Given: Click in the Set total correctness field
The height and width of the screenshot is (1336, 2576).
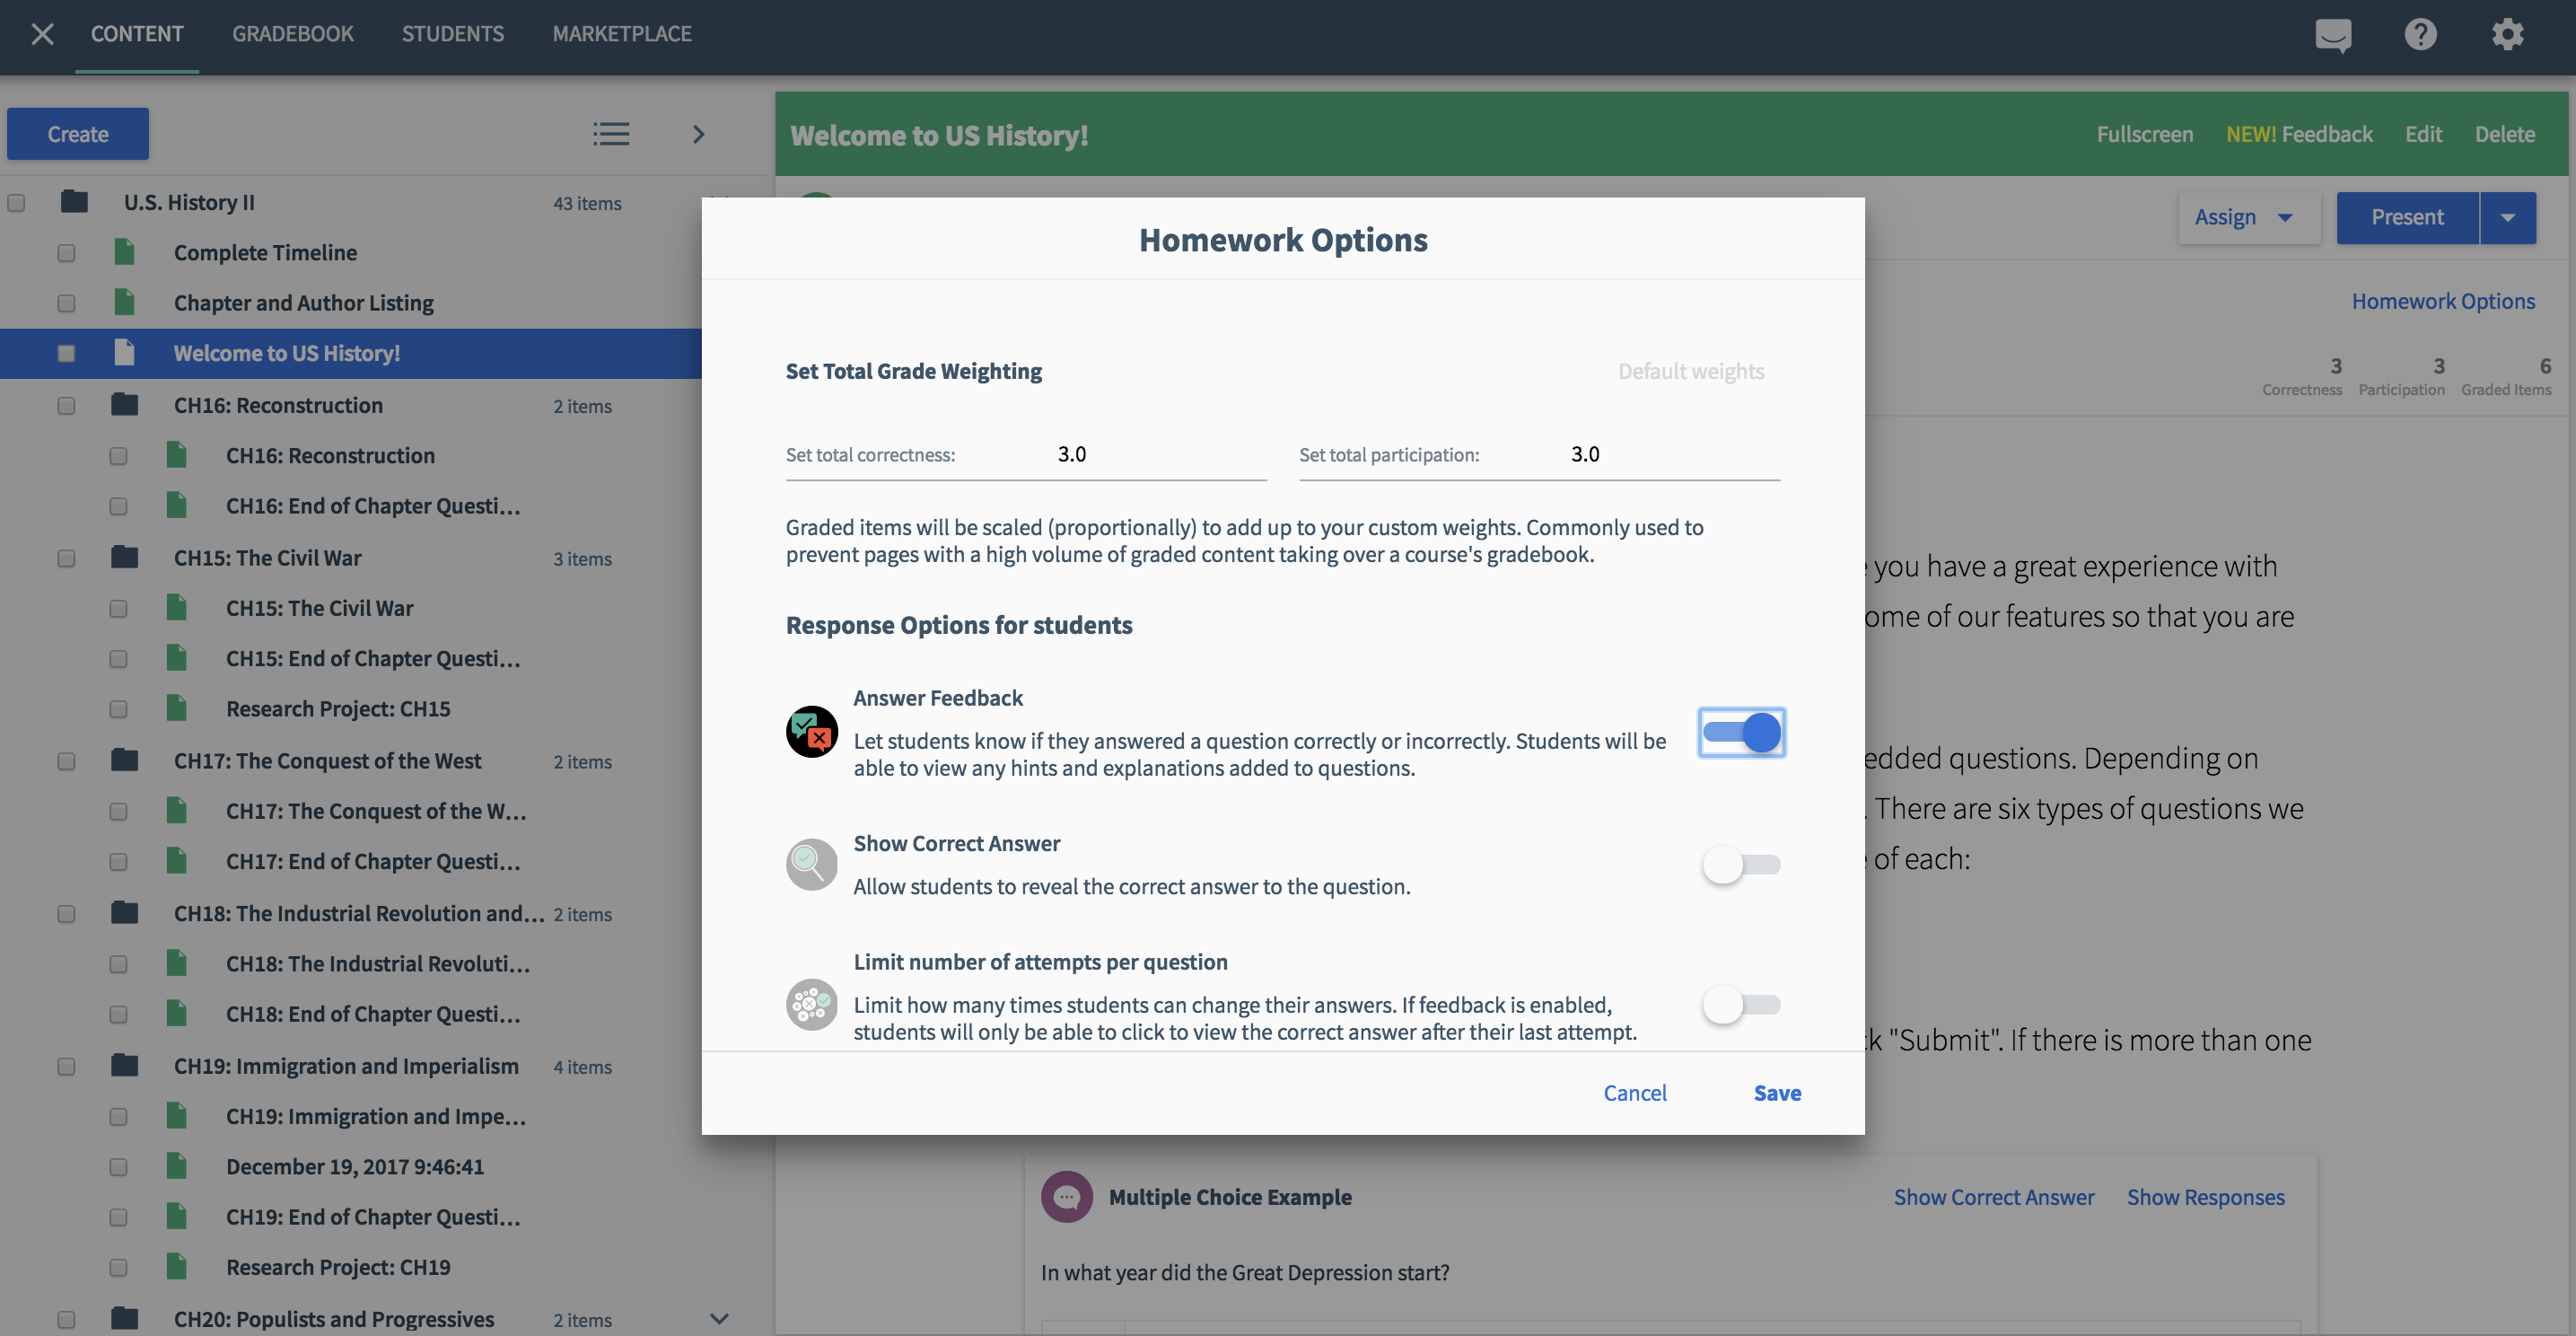Looking at the screenshot, I should click(1150, 455).
